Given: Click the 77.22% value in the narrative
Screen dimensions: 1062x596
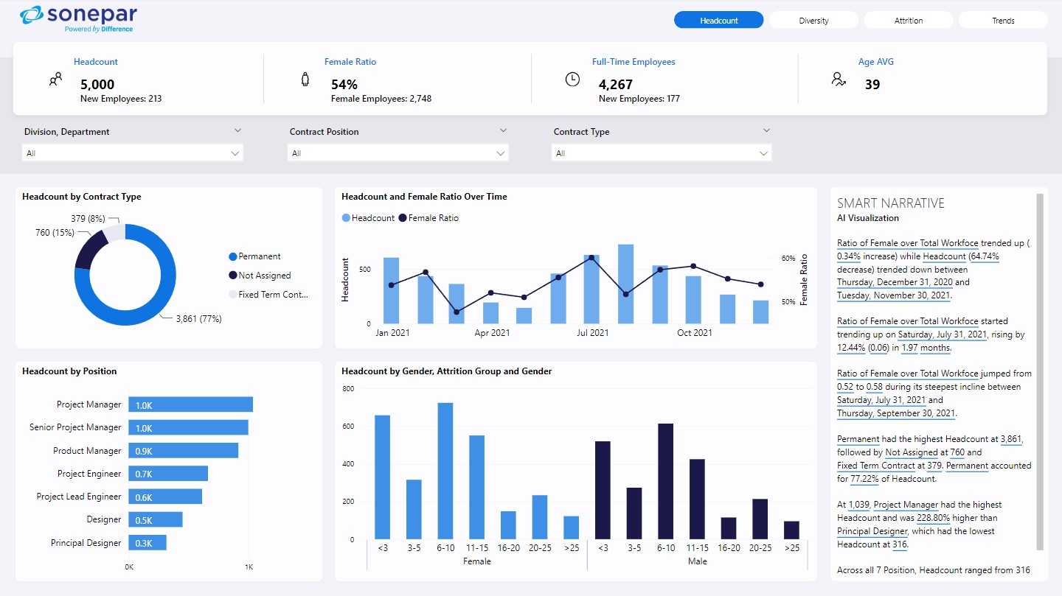Looking at the screenshot, I should [865, 479].
